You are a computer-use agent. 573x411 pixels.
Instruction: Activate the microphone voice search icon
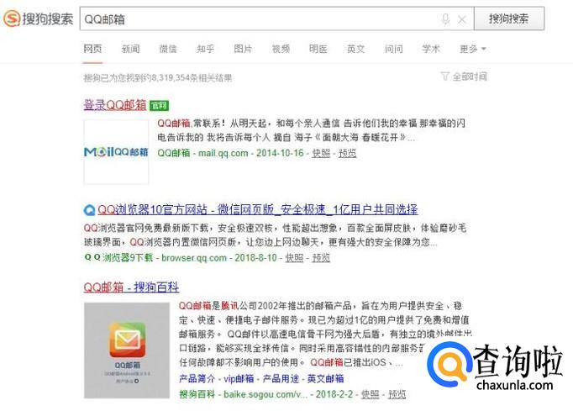point(445,19)
